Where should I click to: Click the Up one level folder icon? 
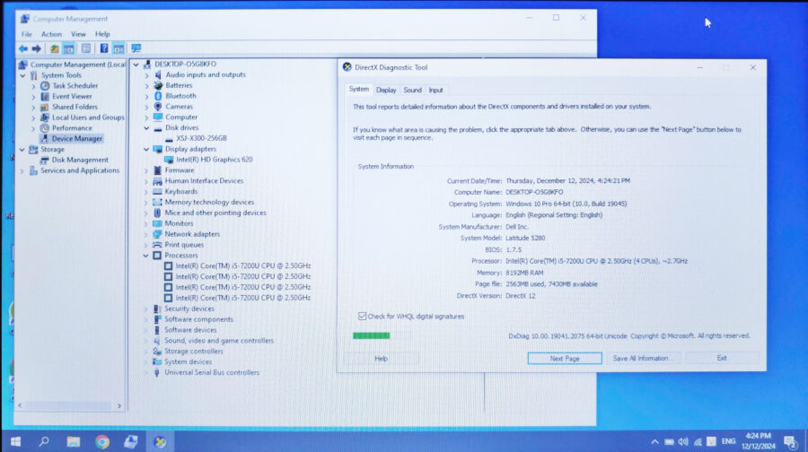click(x=54, y=48)
